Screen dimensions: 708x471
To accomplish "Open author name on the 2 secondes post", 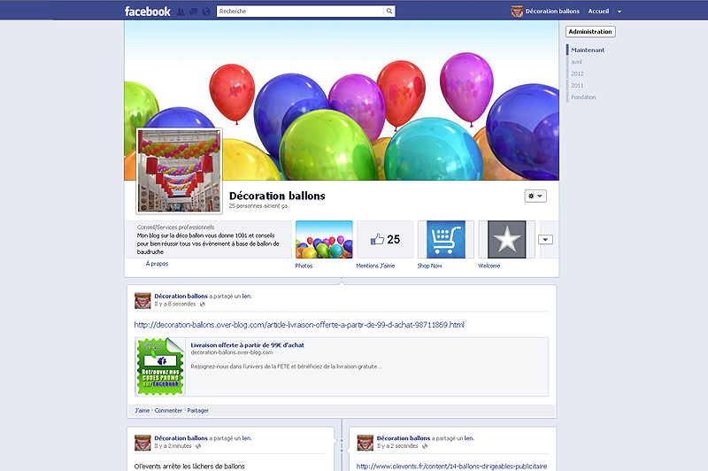I will click(x=404, y=438).
